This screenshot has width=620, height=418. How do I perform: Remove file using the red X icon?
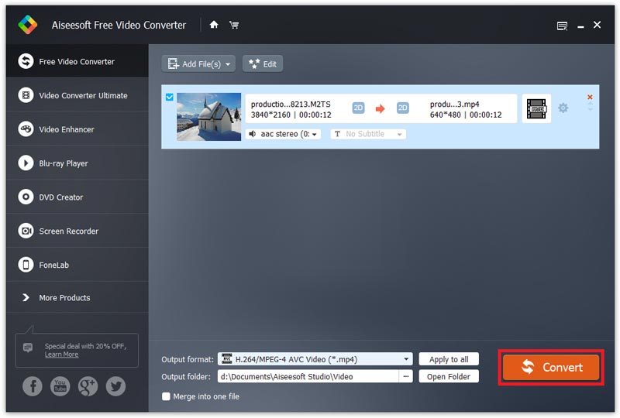click(590, 98)
